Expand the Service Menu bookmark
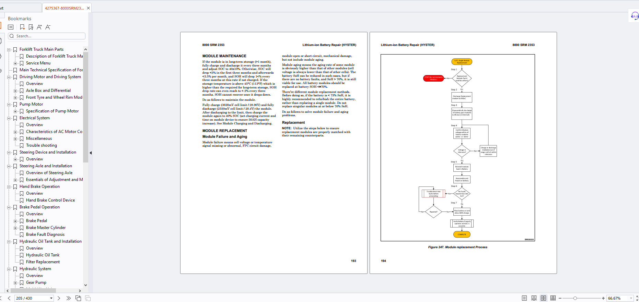 pos(15,63)
